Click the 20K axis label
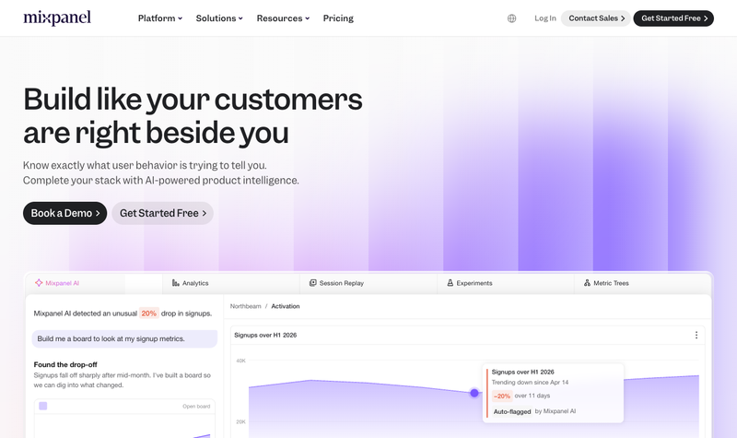 240,422
